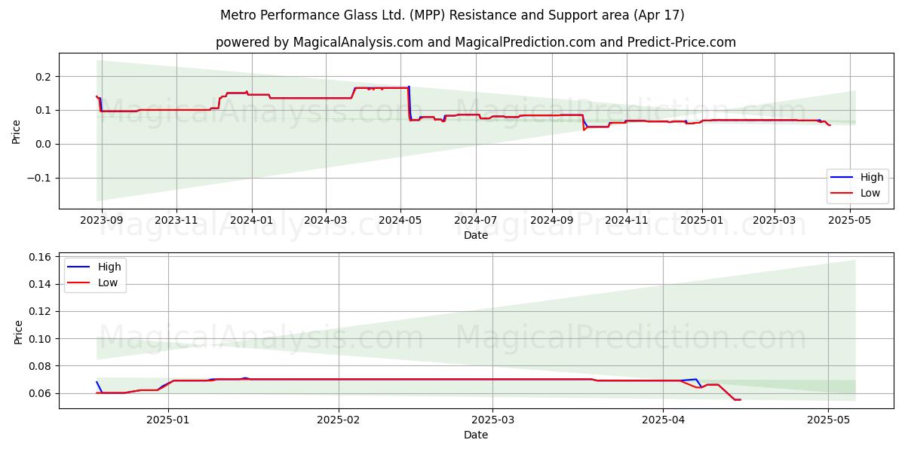Select the '2024-03' date tick label
This screenshot has height=452, width=905.
point(326,220)
